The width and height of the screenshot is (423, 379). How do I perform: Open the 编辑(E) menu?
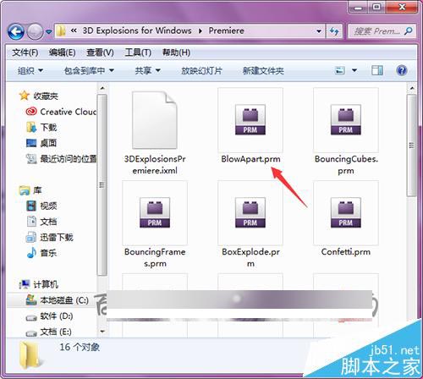coord(62,52)
